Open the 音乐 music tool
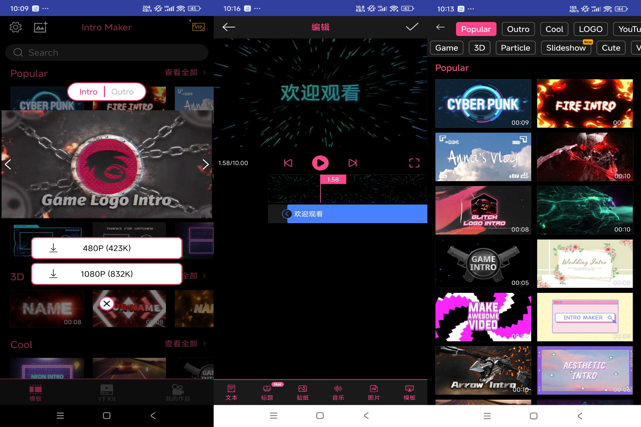 pos(338,393)
